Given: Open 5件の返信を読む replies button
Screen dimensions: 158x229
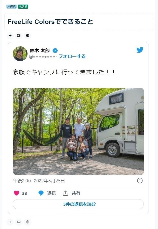Looking at the screenshot, I should click(x=78, y=204).
